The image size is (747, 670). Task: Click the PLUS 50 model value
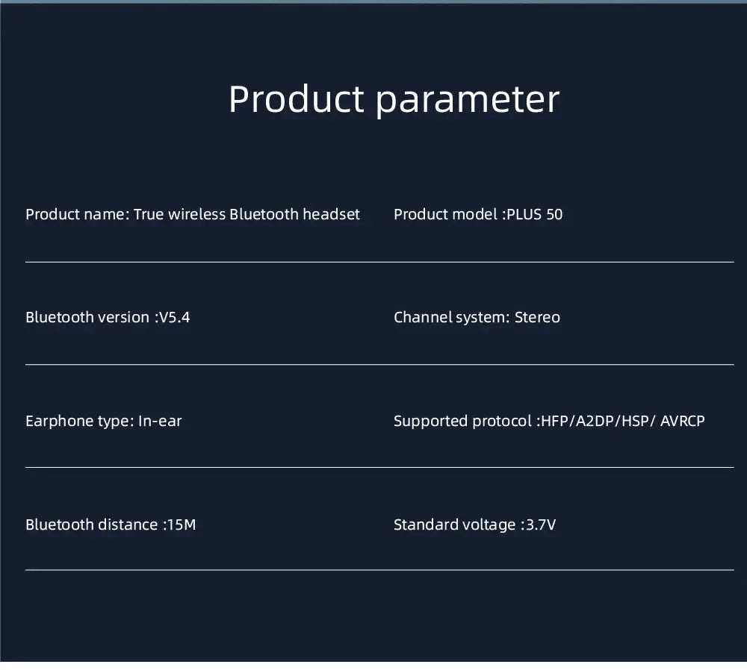[535, 215]
